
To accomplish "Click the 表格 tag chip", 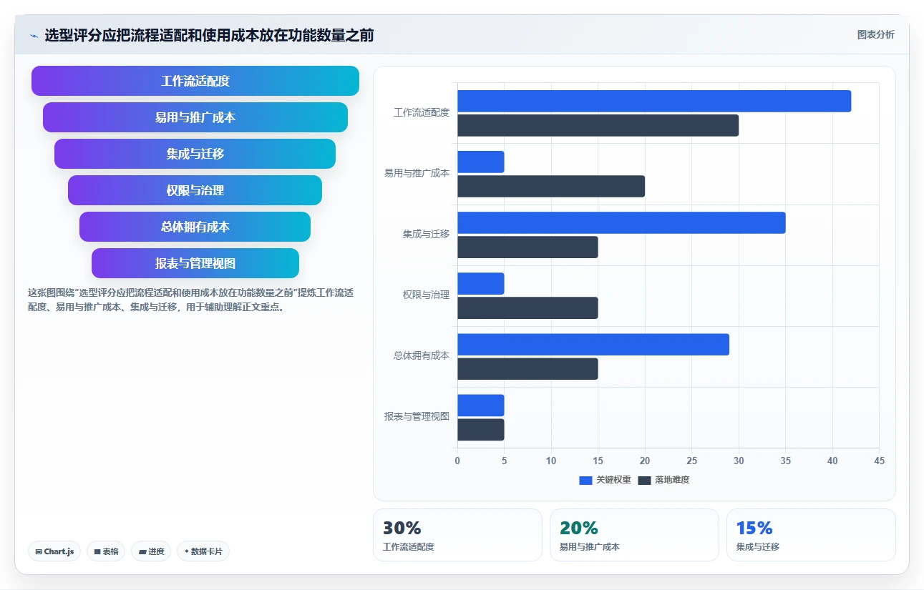I will 106,551.
